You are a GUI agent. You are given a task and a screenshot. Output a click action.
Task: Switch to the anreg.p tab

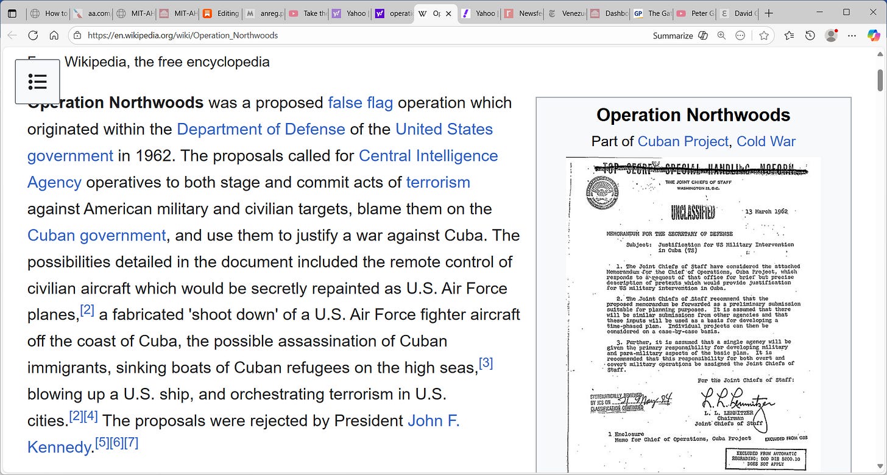coord(263,13)
